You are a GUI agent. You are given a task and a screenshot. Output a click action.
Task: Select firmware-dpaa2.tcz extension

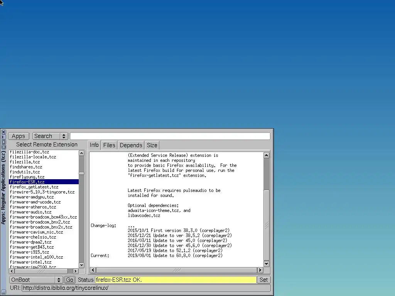(x=44, y=242)
